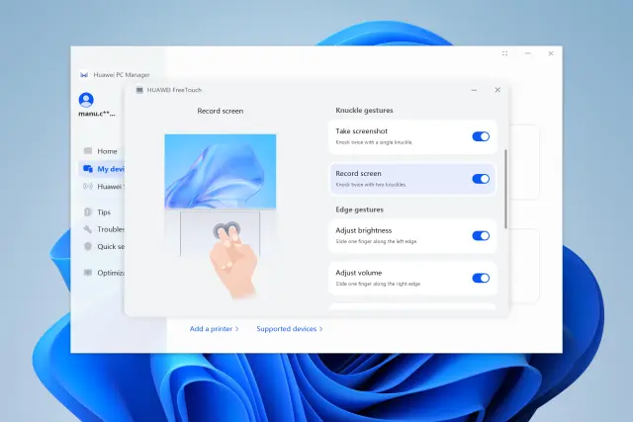
Task: Click the HUAWEI FreeTouch title bar icon
Action: pos(139,90)
